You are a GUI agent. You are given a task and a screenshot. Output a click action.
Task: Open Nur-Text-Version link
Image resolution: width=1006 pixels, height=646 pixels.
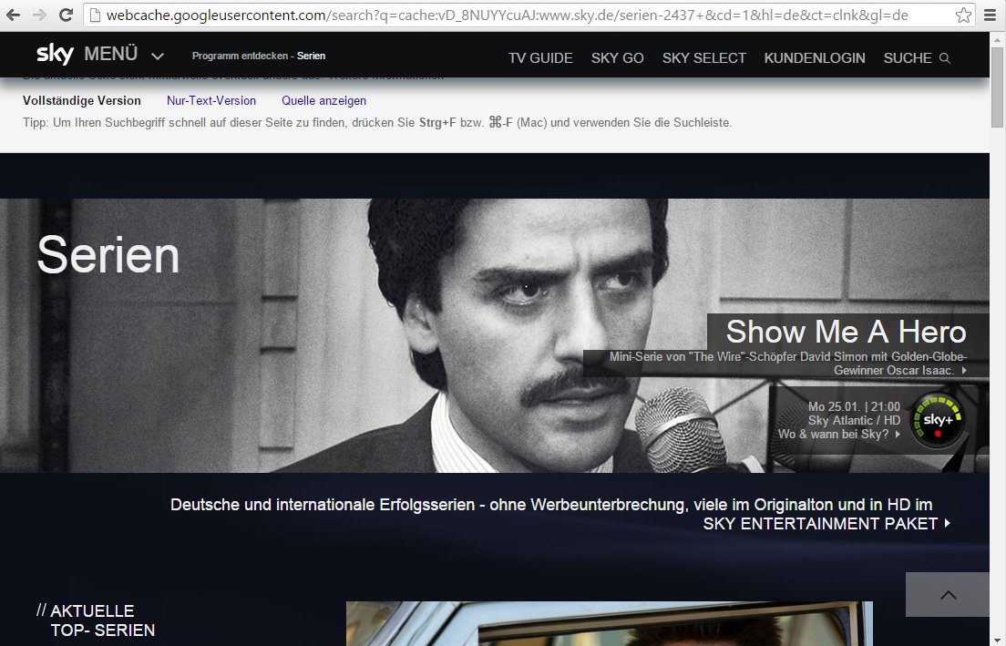(x=211, y=101)
